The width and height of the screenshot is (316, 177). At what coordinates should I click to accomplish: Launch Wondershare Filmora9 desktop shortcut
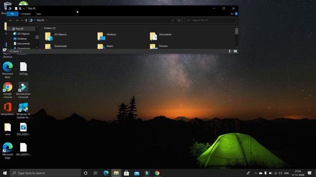tap(23, 90)
